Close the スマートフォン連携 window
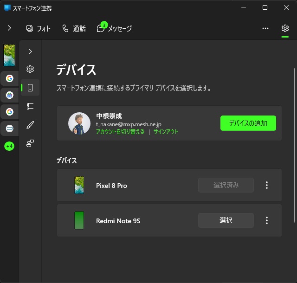This screenshot has height=283, width=297. (x=286, y=7)
